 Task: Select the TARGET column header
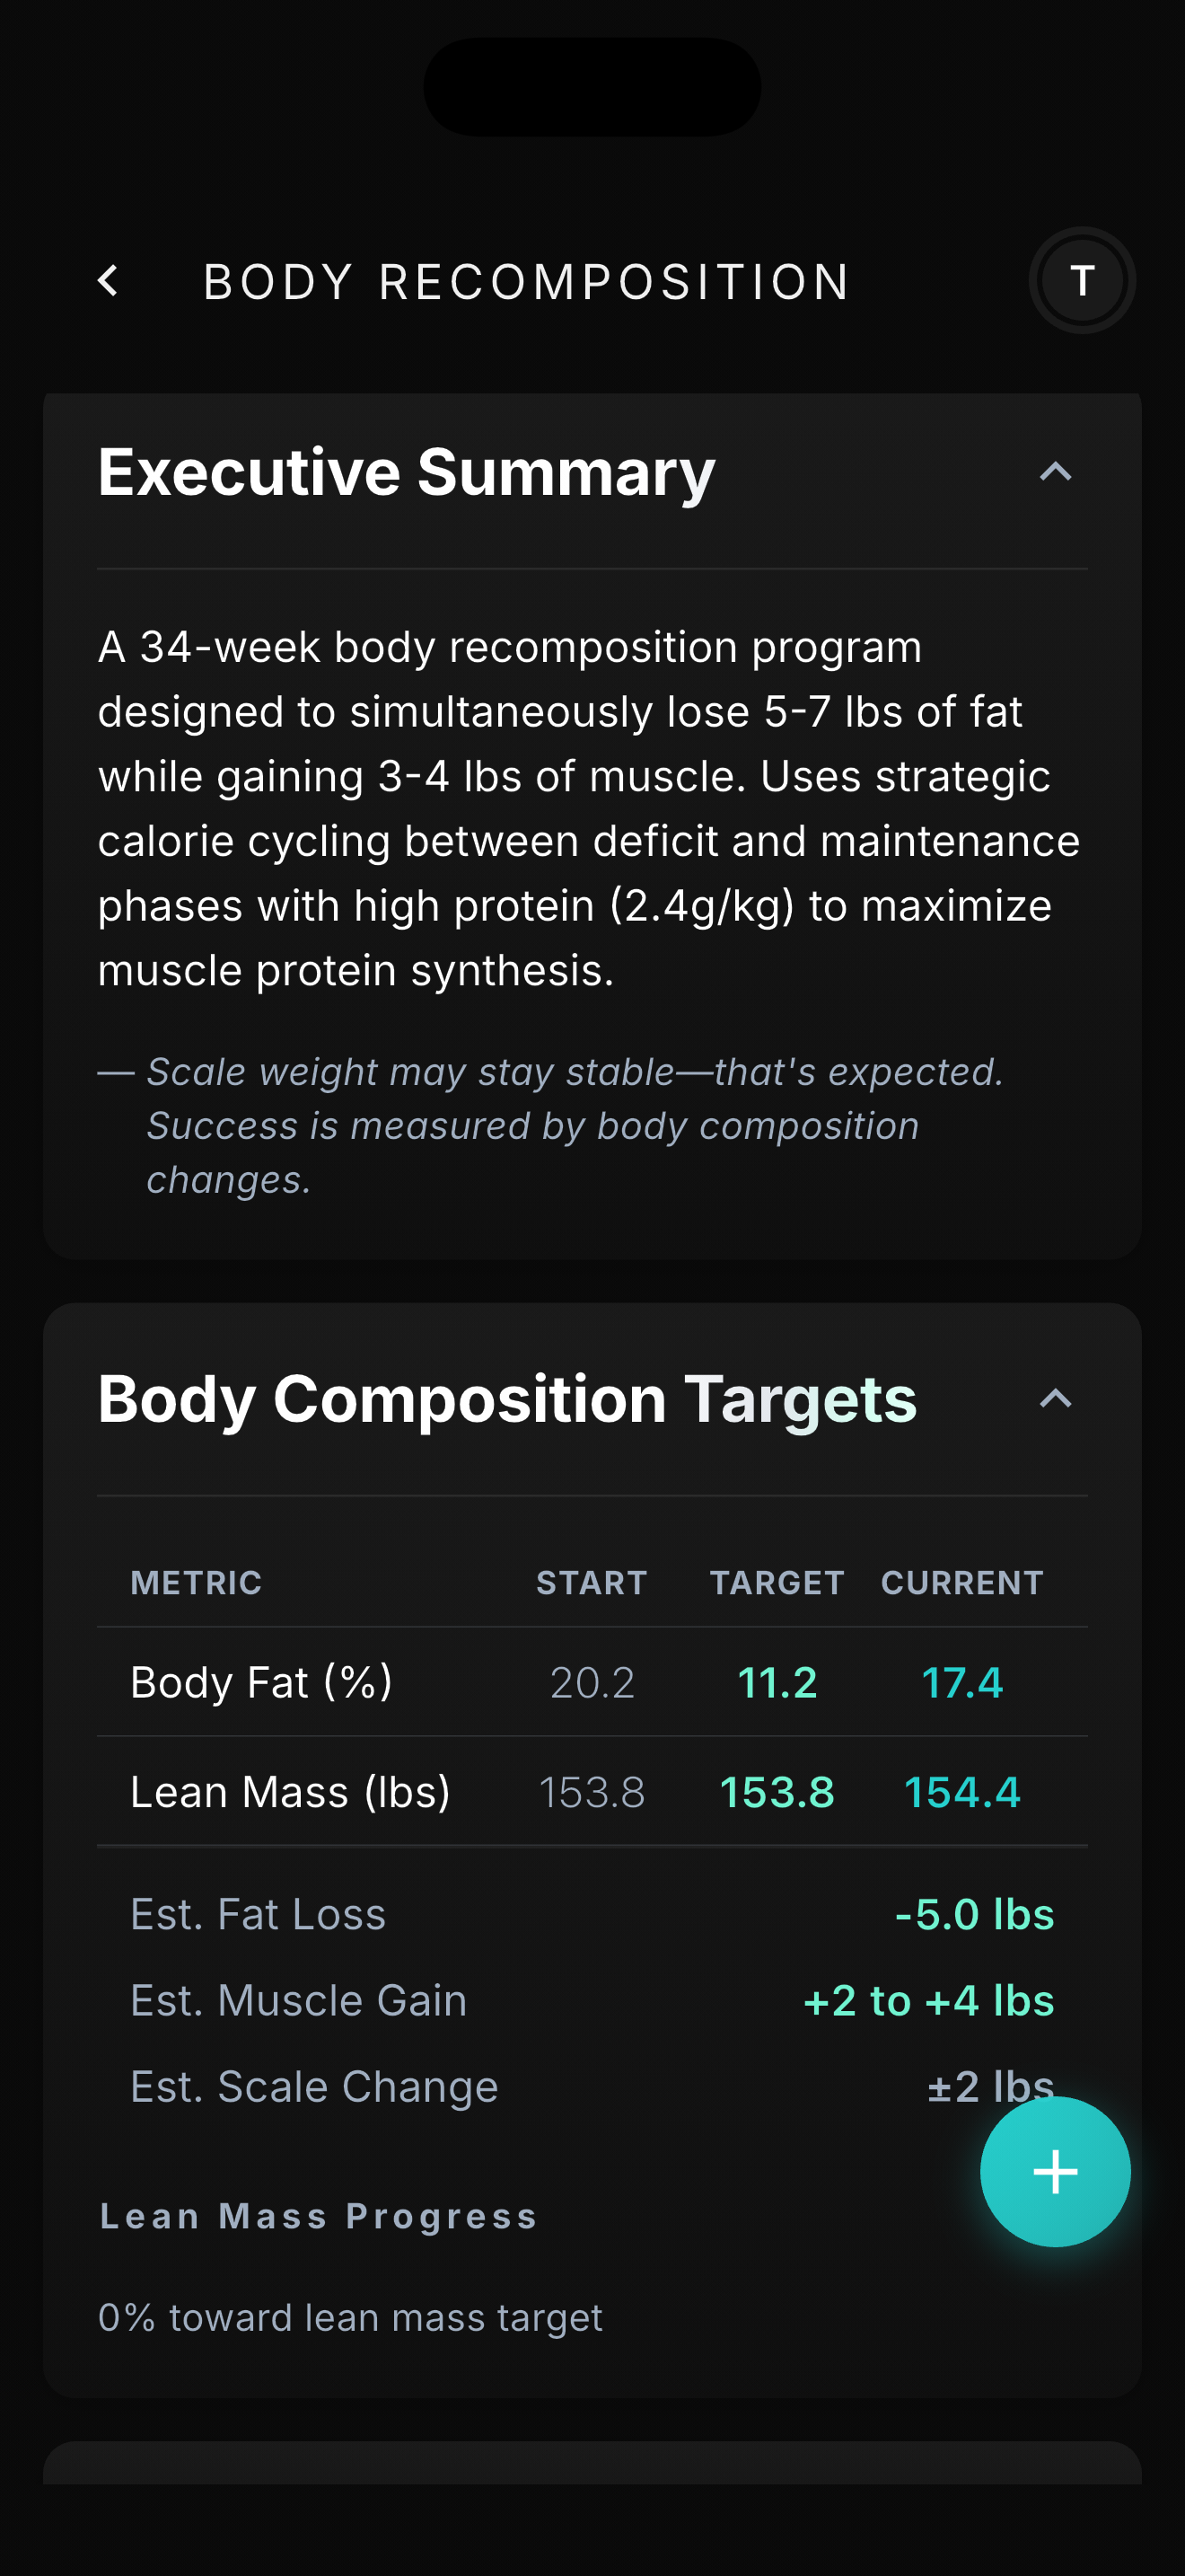[777, 1582]
